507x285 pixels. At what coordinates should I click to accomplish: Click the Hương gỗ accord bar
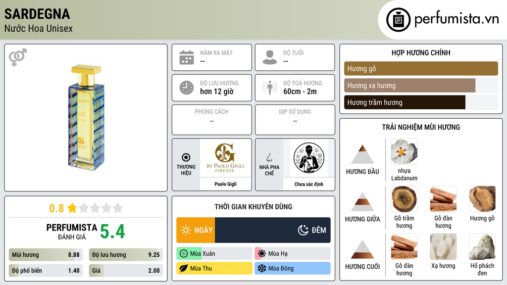pyautogui.click(x=421, y=68)
